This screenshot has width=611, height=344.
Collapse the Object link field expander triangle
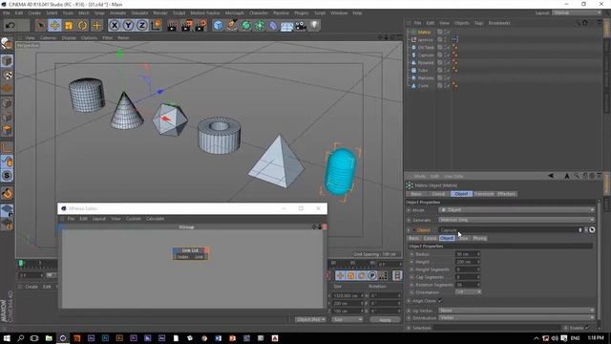(413, 230)
